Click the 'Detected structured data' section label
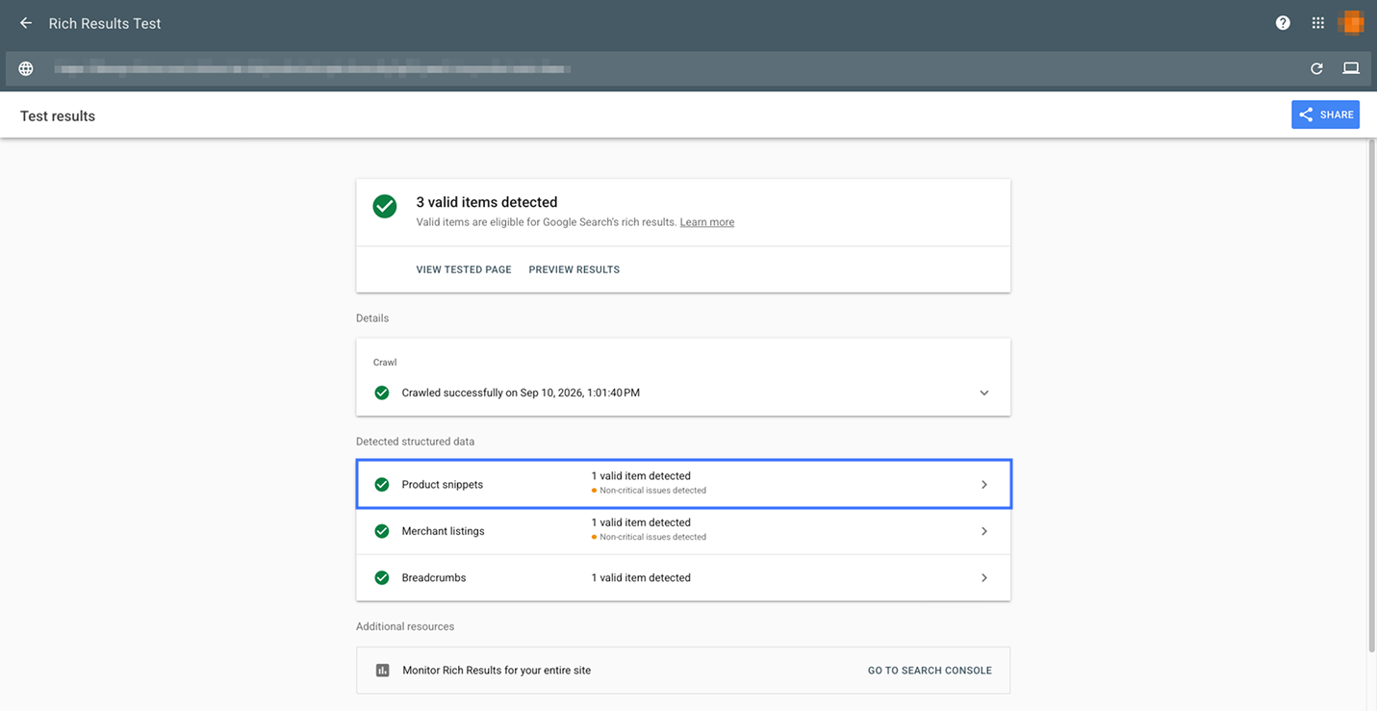 click(x=415, y=442)
